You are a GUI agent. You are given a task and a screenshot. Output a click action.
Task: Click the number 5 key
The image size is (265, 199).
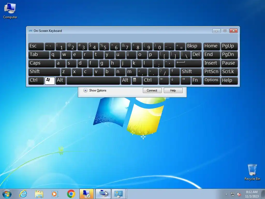104,46
